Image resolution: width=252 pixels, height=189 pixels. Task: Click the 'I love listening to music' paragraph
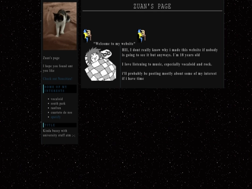point(167,64)
